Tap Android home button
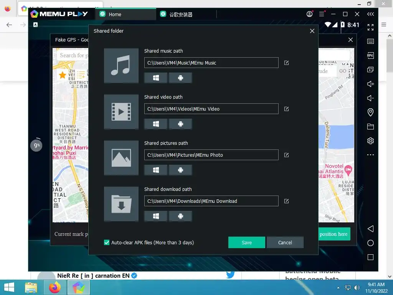The image size is (393, 295). (x=370, y=243)
